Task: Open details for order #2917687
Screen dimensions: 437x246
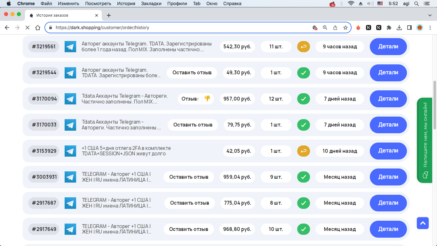Action: point(388,203)
